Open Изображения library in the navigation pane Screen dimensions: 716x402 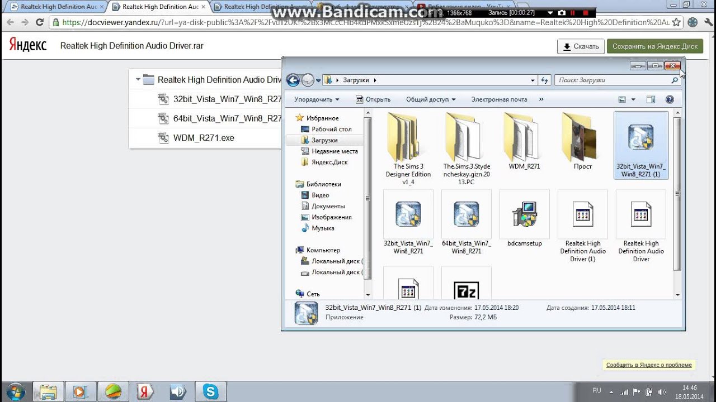click(x=326, y=217)
